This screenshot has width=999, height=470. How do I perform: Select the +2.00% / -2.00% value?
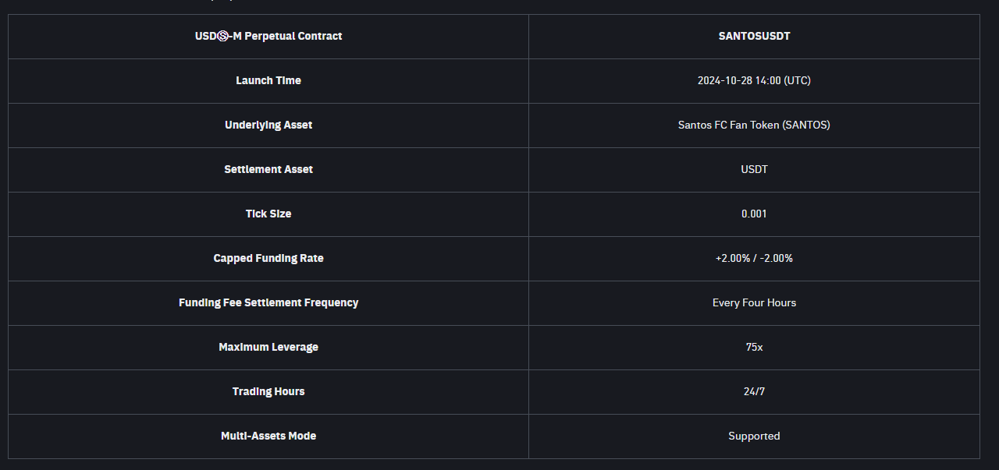pyautogui.click(x=754, y=258)
